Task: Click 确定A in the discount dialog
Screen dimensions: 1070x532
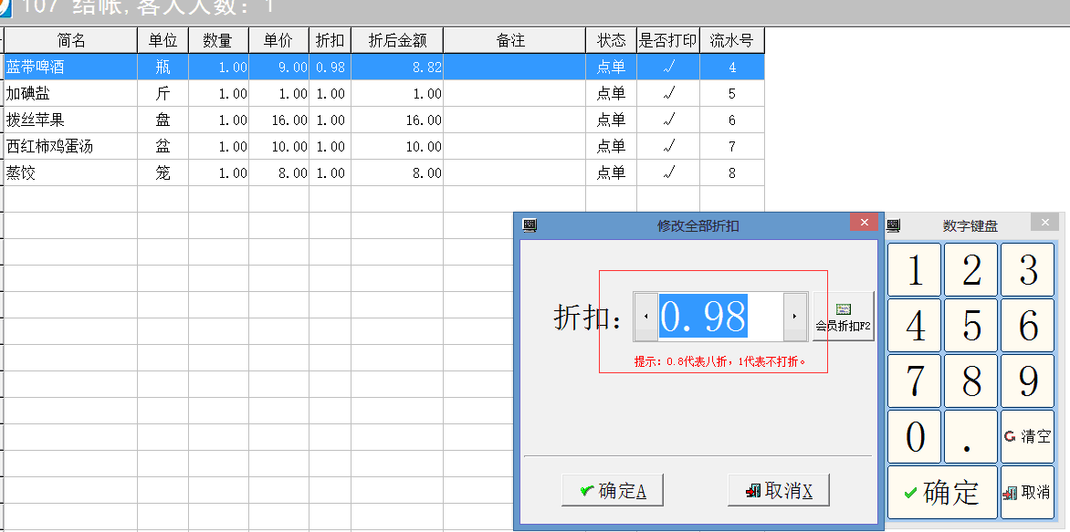Action: coord(612,491)
